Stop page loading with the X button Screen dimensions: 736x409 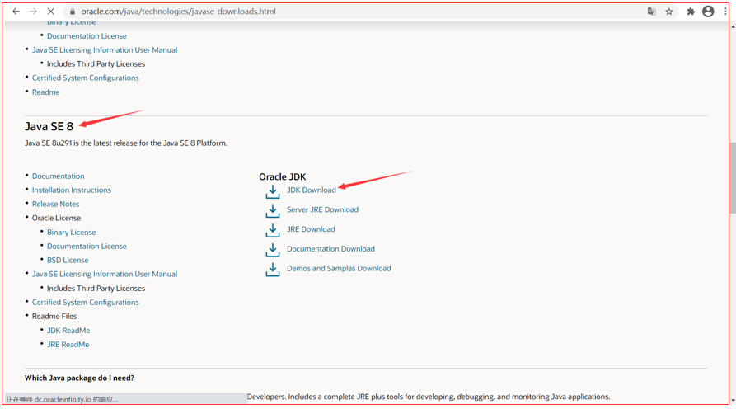(51, 12)
